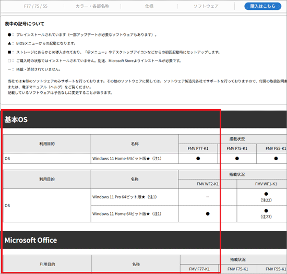Click the － mark in the Windows 11 Pro row
The image size is (287, 274).
[x=208, y=197]
